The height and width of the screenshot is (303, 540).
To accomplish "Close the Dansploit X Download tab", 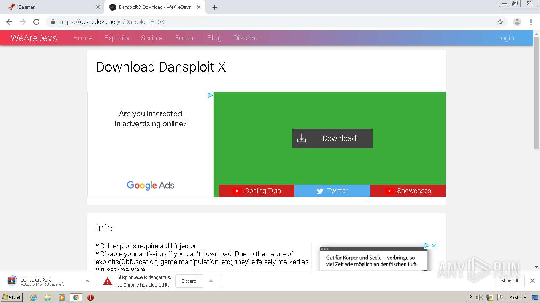I will (199, 7).
